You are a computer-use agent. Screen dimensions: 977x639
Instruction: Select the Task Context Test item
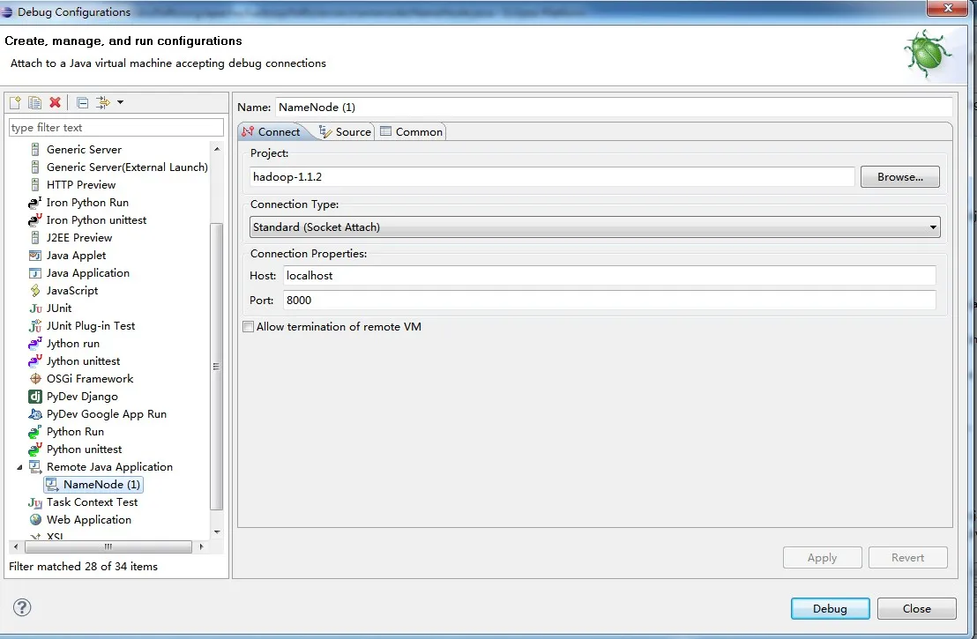pyautogui.click(x=93, y=502)
